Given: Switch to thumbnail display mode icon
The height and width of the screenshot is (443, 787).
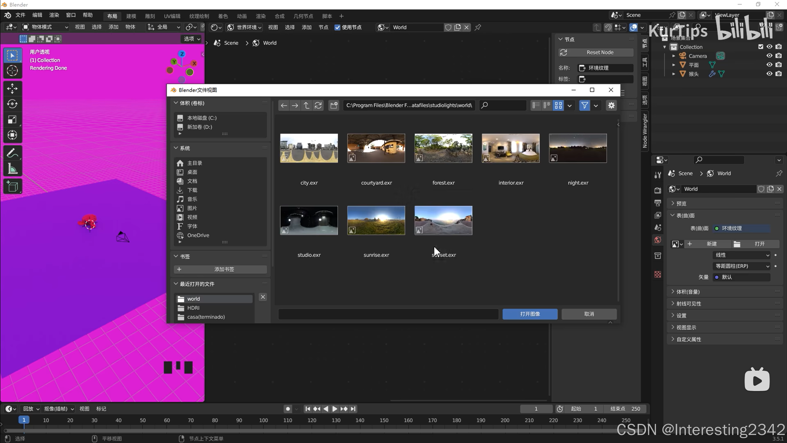Looking at the screenshot, I should point(558,106).
